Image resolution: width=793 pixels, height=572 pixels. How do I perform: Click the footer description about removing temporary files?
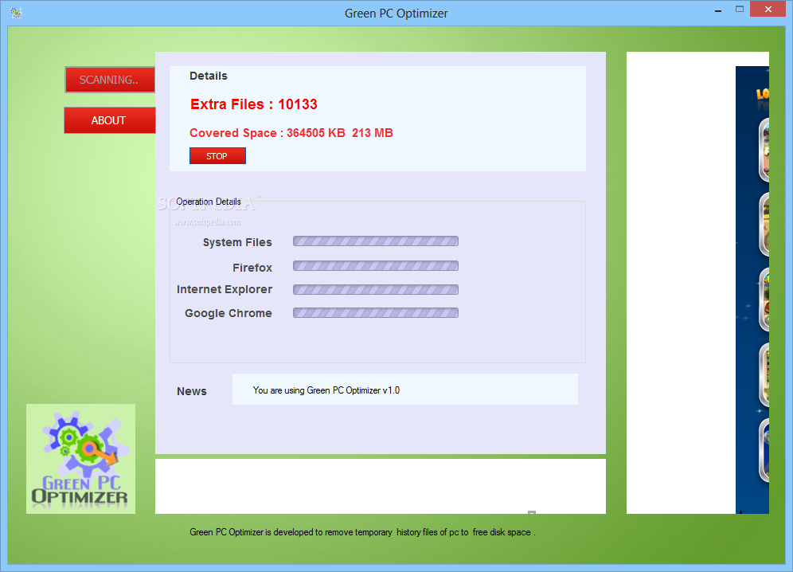[362, 532]
